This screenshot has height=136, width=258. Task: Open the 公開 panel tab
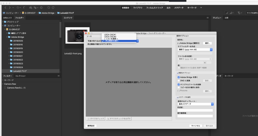(227, 18)
